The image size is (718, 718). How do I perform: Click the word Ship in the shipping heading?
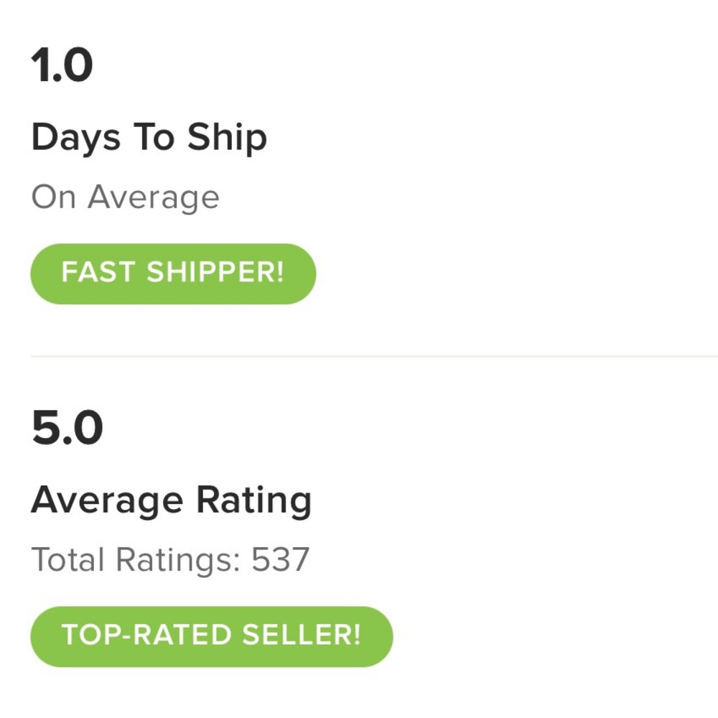click(227, 137)
